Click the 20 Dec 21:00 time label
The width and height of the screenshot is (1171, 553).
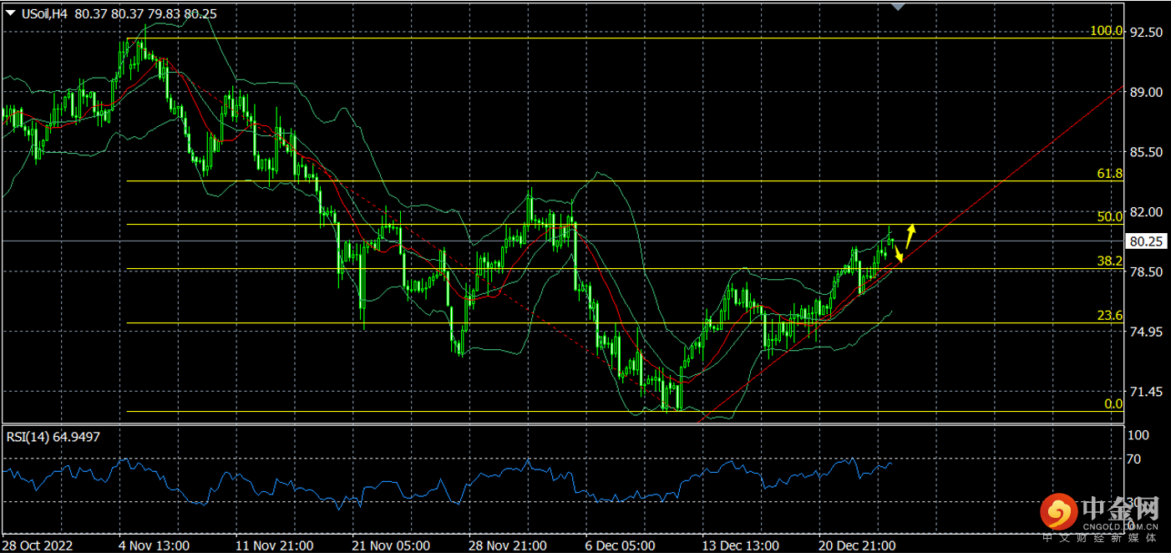[857, 545]
